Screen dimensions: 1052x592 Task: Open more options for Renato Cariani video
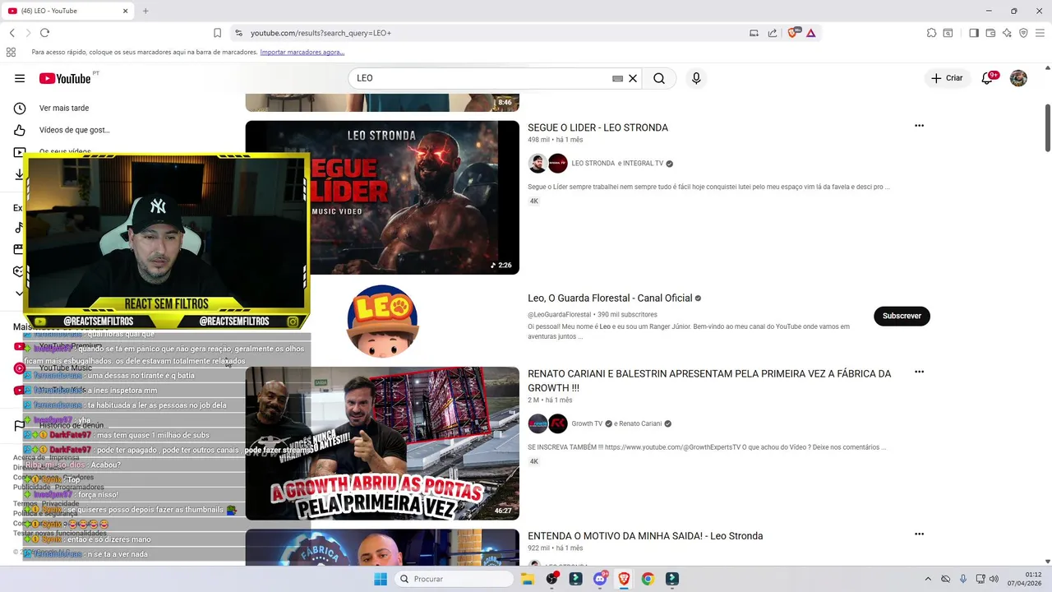[x=919, y=372]
